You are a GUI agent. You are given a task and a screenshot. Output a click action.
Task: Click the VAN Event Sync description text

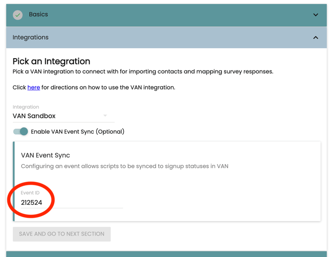[x=124, y=166]
